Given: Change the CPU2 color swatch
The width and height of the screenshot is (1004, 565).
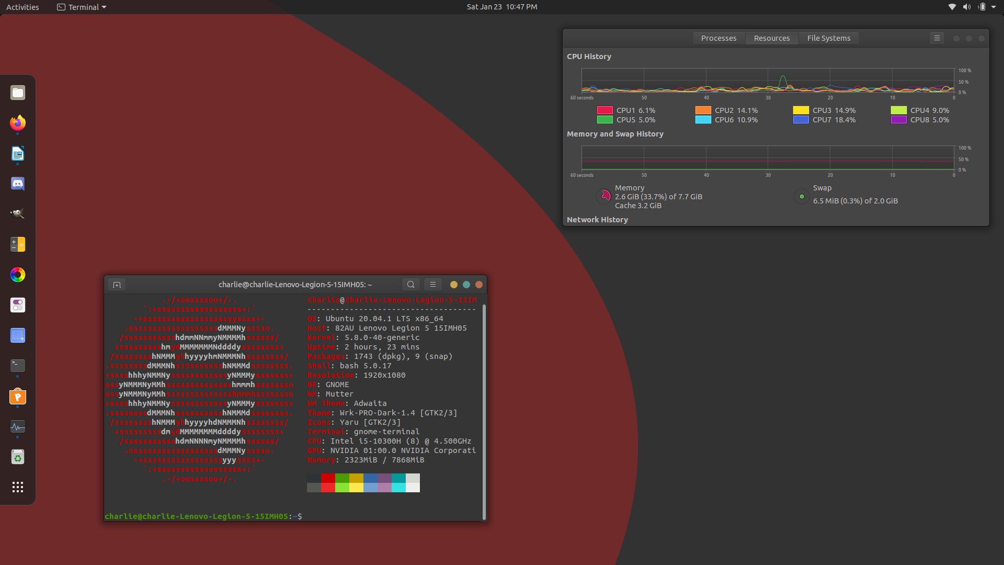Looking at the screenshot, I should pyautogui.click(x=703, y=110).
